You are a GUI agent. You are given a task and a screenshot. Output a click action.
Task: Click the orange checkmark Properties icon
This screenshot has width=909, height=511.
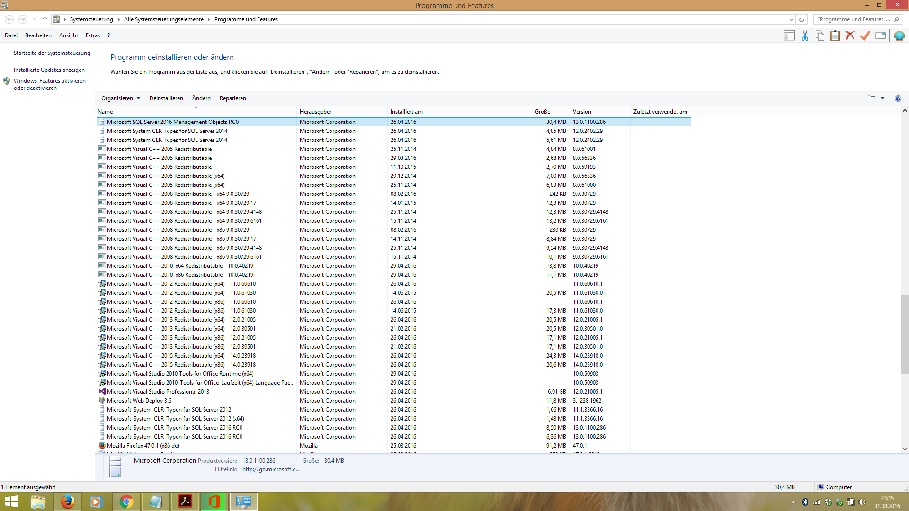(865, 35)
